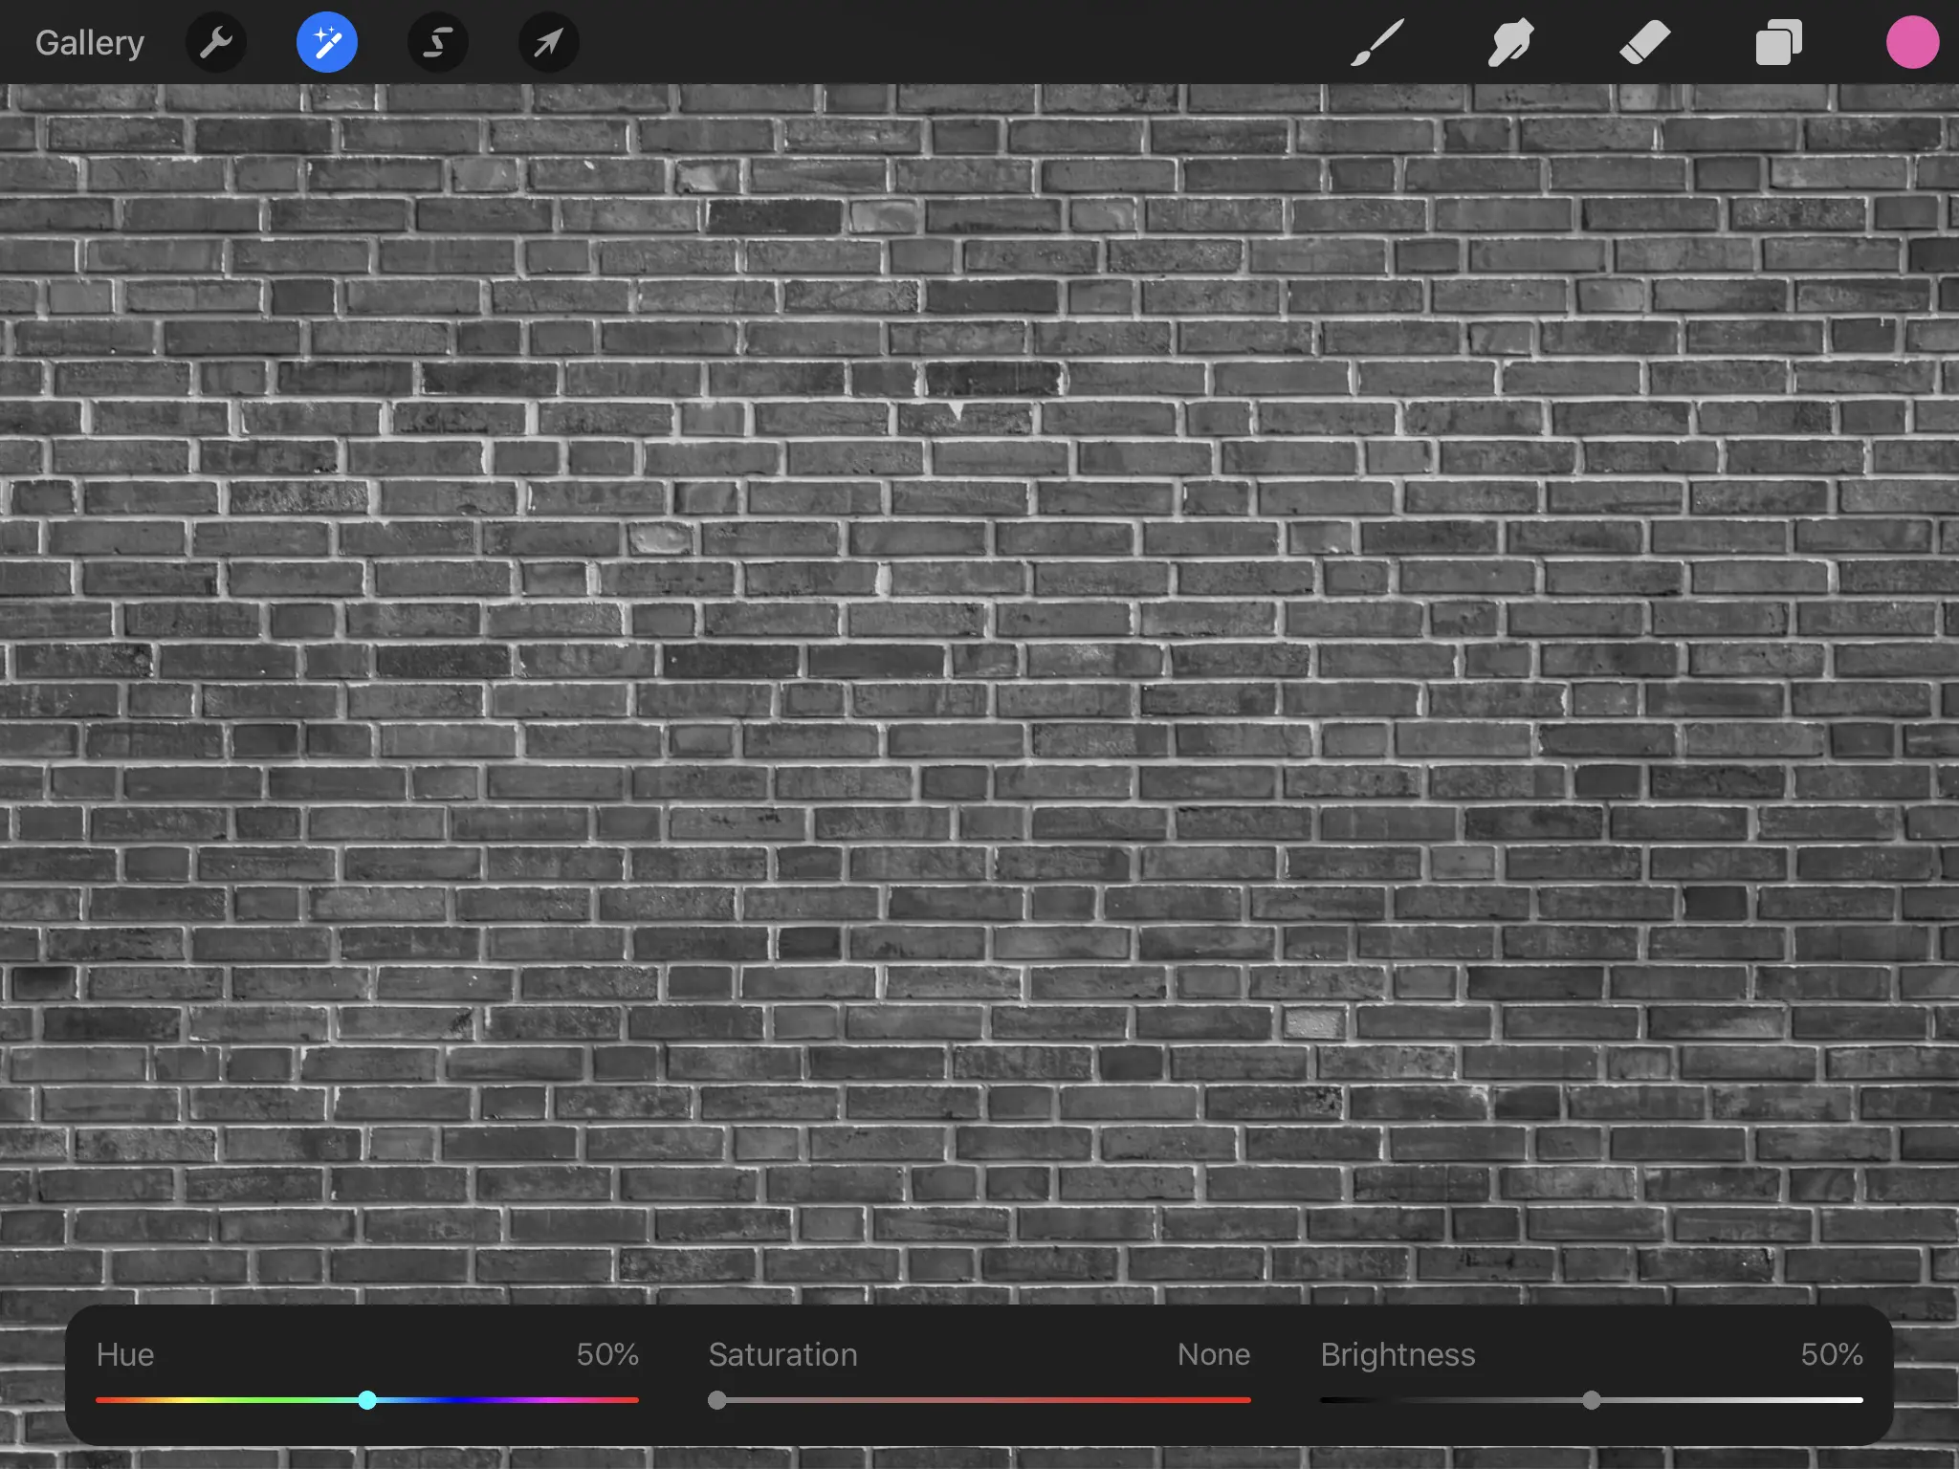
Task: Open the Selection tool
Action: coord(438,43)
